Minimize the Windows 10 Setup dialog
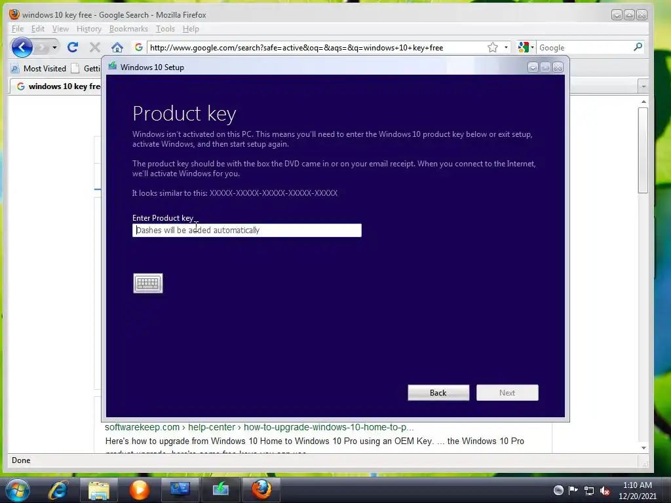 [533, 67]
